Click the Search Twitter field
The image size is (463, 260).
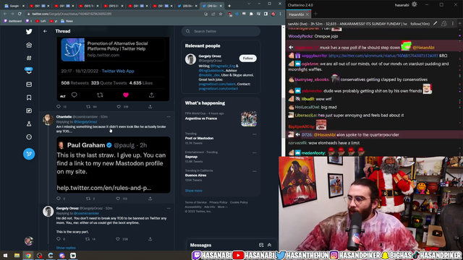coord(221,31)
